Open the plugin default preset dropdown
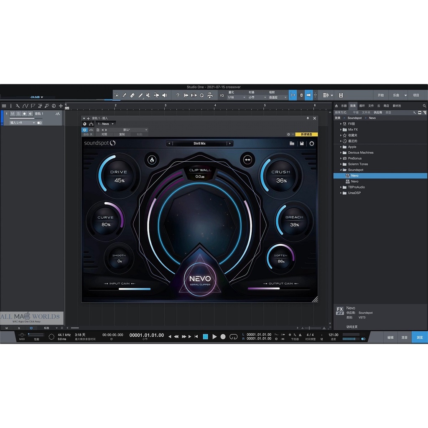This screenshot has height=428, width=428. 129,130
